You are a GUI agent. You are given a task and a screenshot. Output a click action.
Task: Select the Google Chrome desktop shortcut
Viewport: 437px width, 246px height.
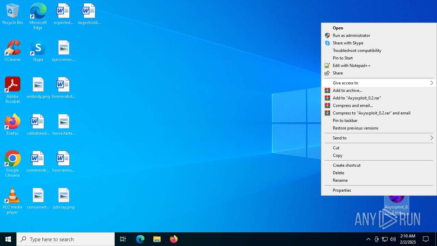[x=13, y=164]
